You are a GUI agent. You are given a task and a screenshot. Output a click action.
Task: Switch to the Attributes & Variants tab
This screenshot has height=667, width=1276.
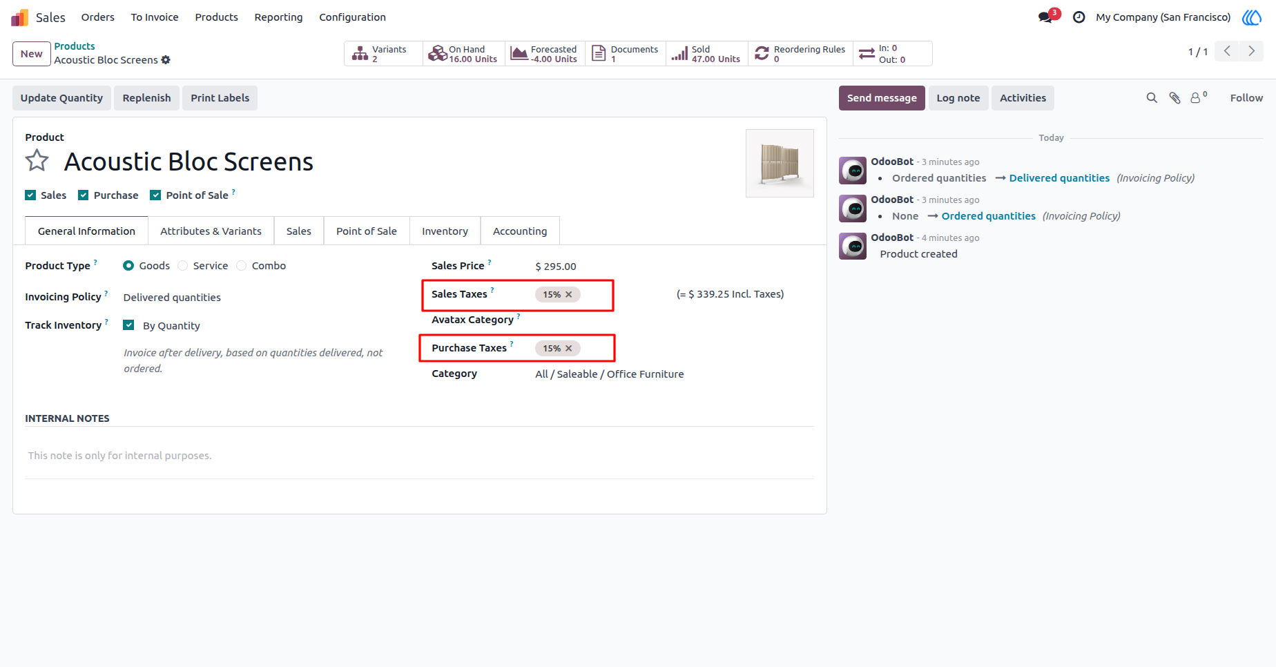211,231
